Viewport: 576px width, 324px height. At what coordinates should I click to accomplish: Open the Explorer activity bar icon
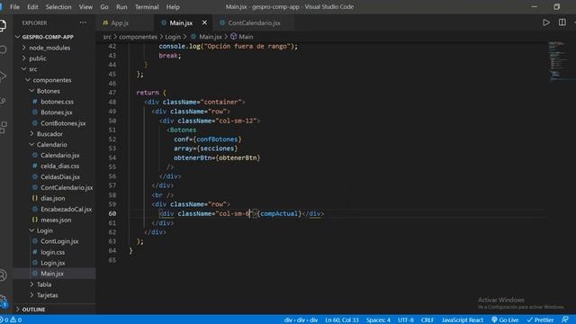3,26
